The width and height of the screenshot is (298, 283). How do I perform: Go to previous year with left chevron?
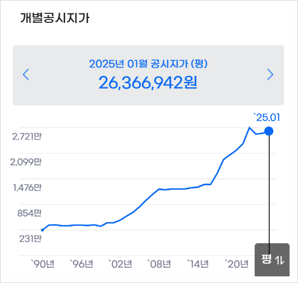point(26,75)
